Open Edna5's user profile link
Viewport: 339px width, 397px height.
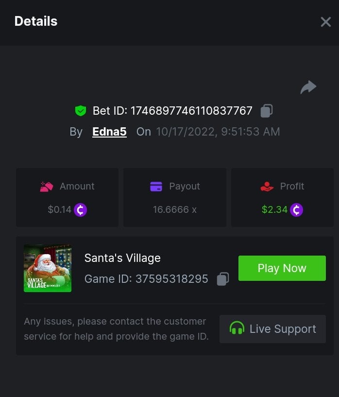[x=109, y=132]
